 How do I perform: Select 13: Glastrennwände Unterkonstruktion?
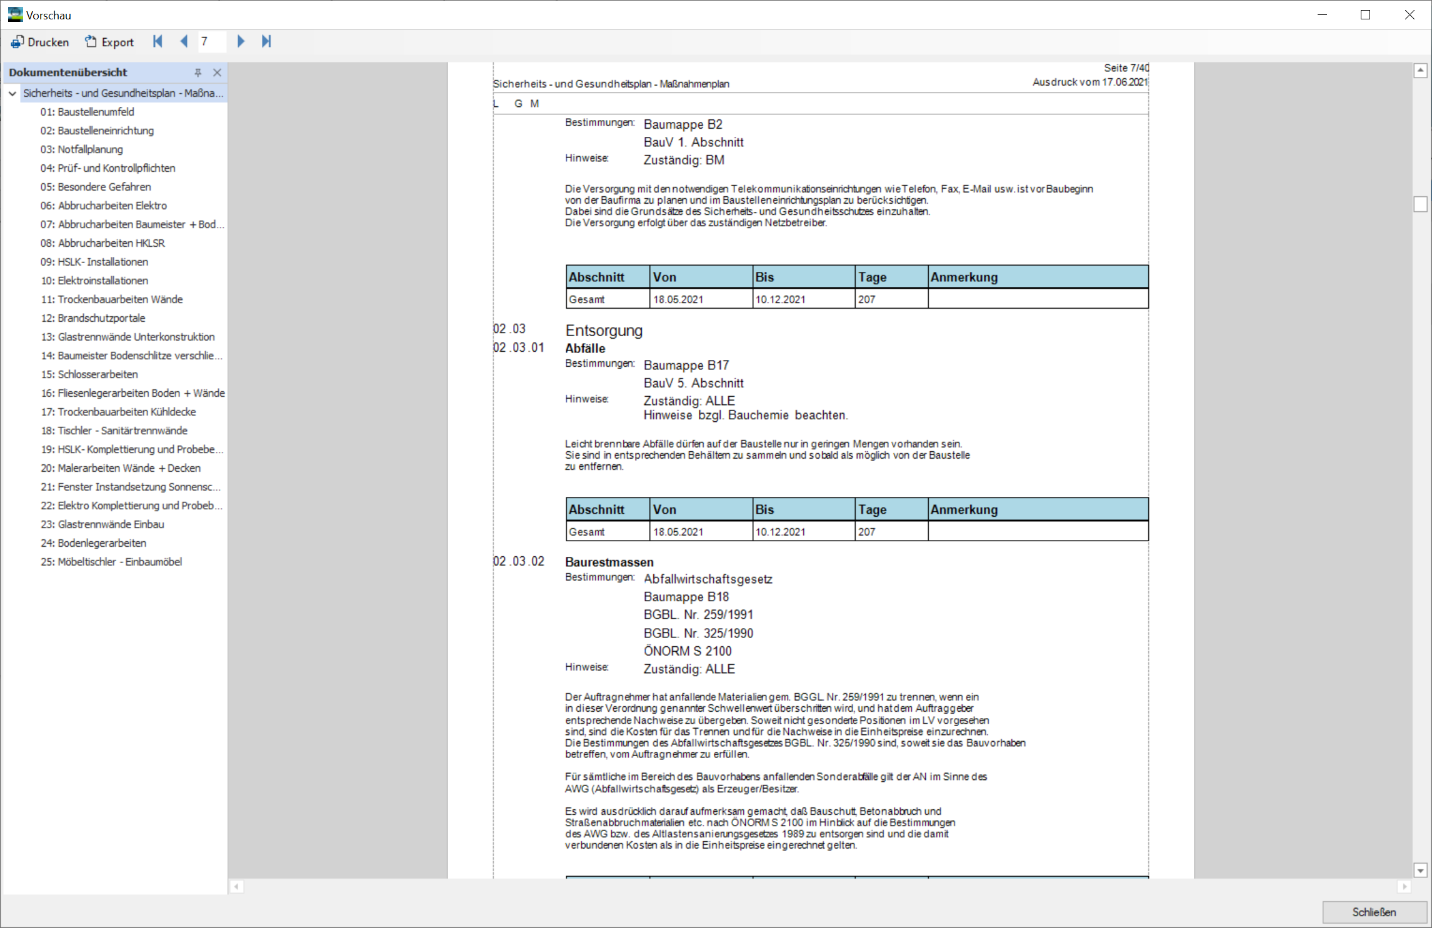click(x=128, y=337)
